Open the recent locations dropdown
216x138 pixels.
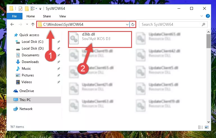(x=27, y=24)
